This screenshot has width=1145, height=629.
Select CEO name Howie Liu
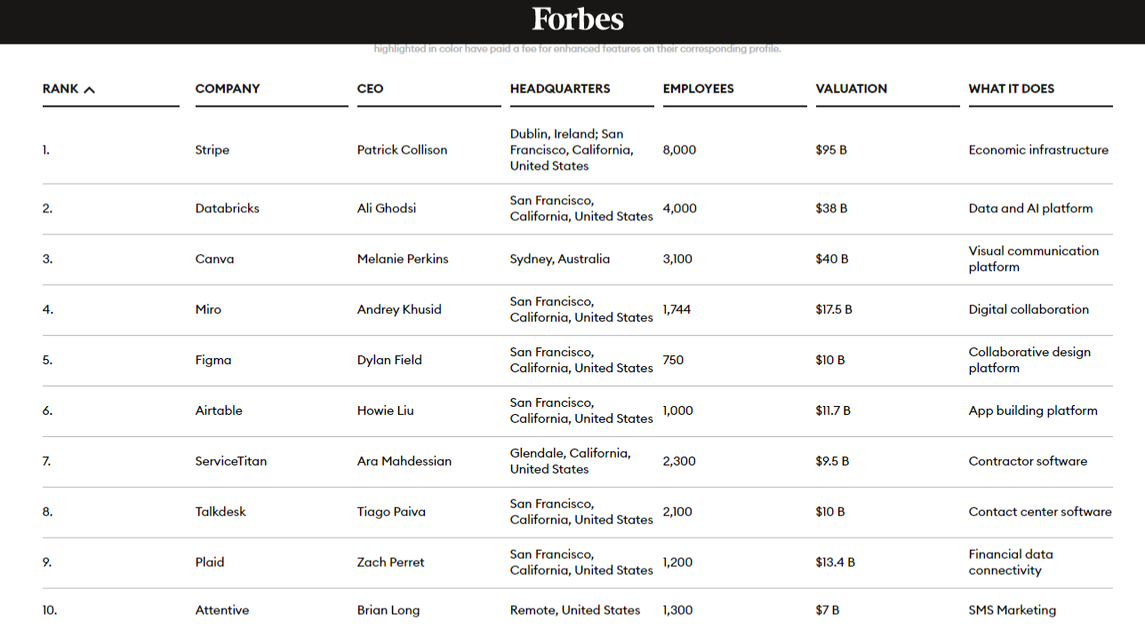coord(386,411)
